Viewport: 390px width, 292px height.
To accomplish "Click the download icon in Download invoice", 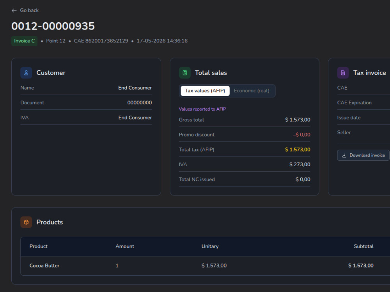I will click(344, 155).
